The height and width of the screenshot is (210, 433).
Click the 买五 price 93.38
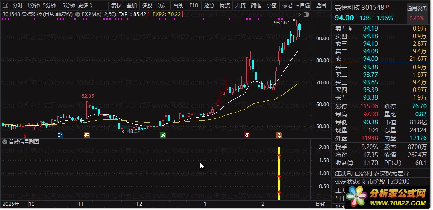click(370, 97)
